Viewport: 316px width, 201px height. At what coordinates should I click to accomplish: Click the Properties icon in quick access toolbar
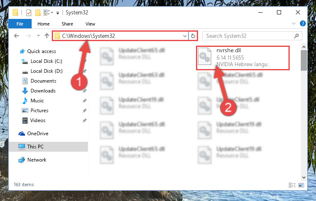(29, 13)
